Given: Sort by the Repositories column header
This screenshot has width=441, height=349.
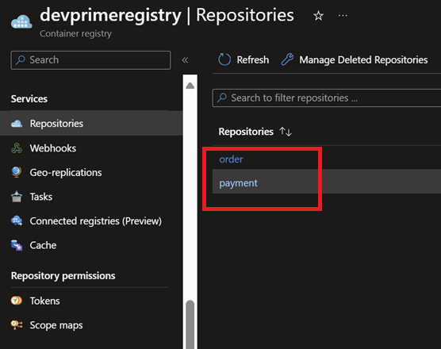Looking at the screenshot, I should pos(246,132).
